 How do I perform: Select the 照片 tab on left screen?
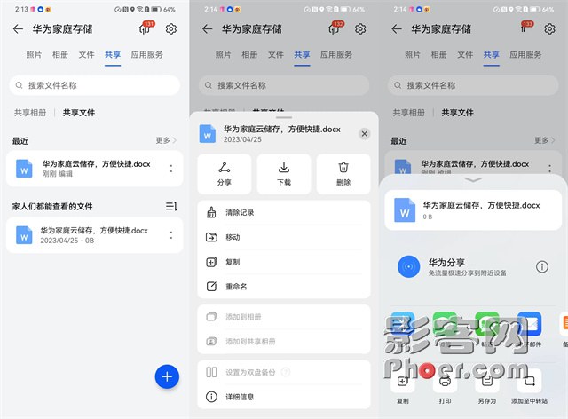pyautogui.click(x=34, y=55)
